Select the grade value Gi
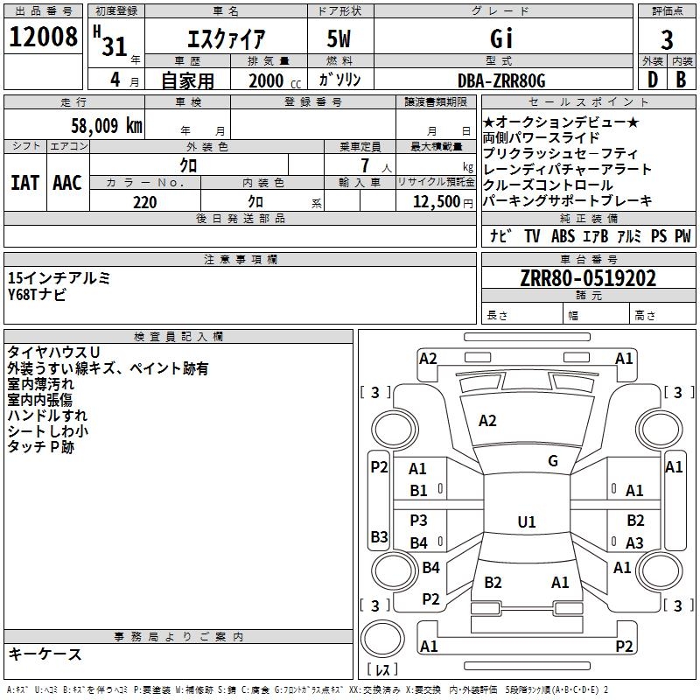 click(x=501, y=38)
